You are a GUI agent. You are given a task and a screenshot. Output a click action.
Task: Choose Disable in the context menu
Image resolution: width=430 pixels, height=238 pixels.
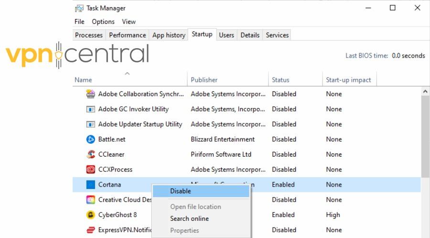pyautogui.click(x=201, y=191)
